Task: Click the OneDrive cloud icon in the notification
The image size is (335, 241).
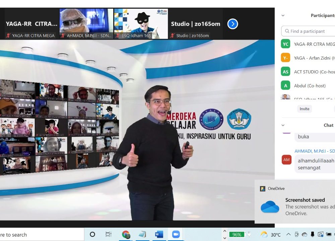Action: (x=270, y=207)
